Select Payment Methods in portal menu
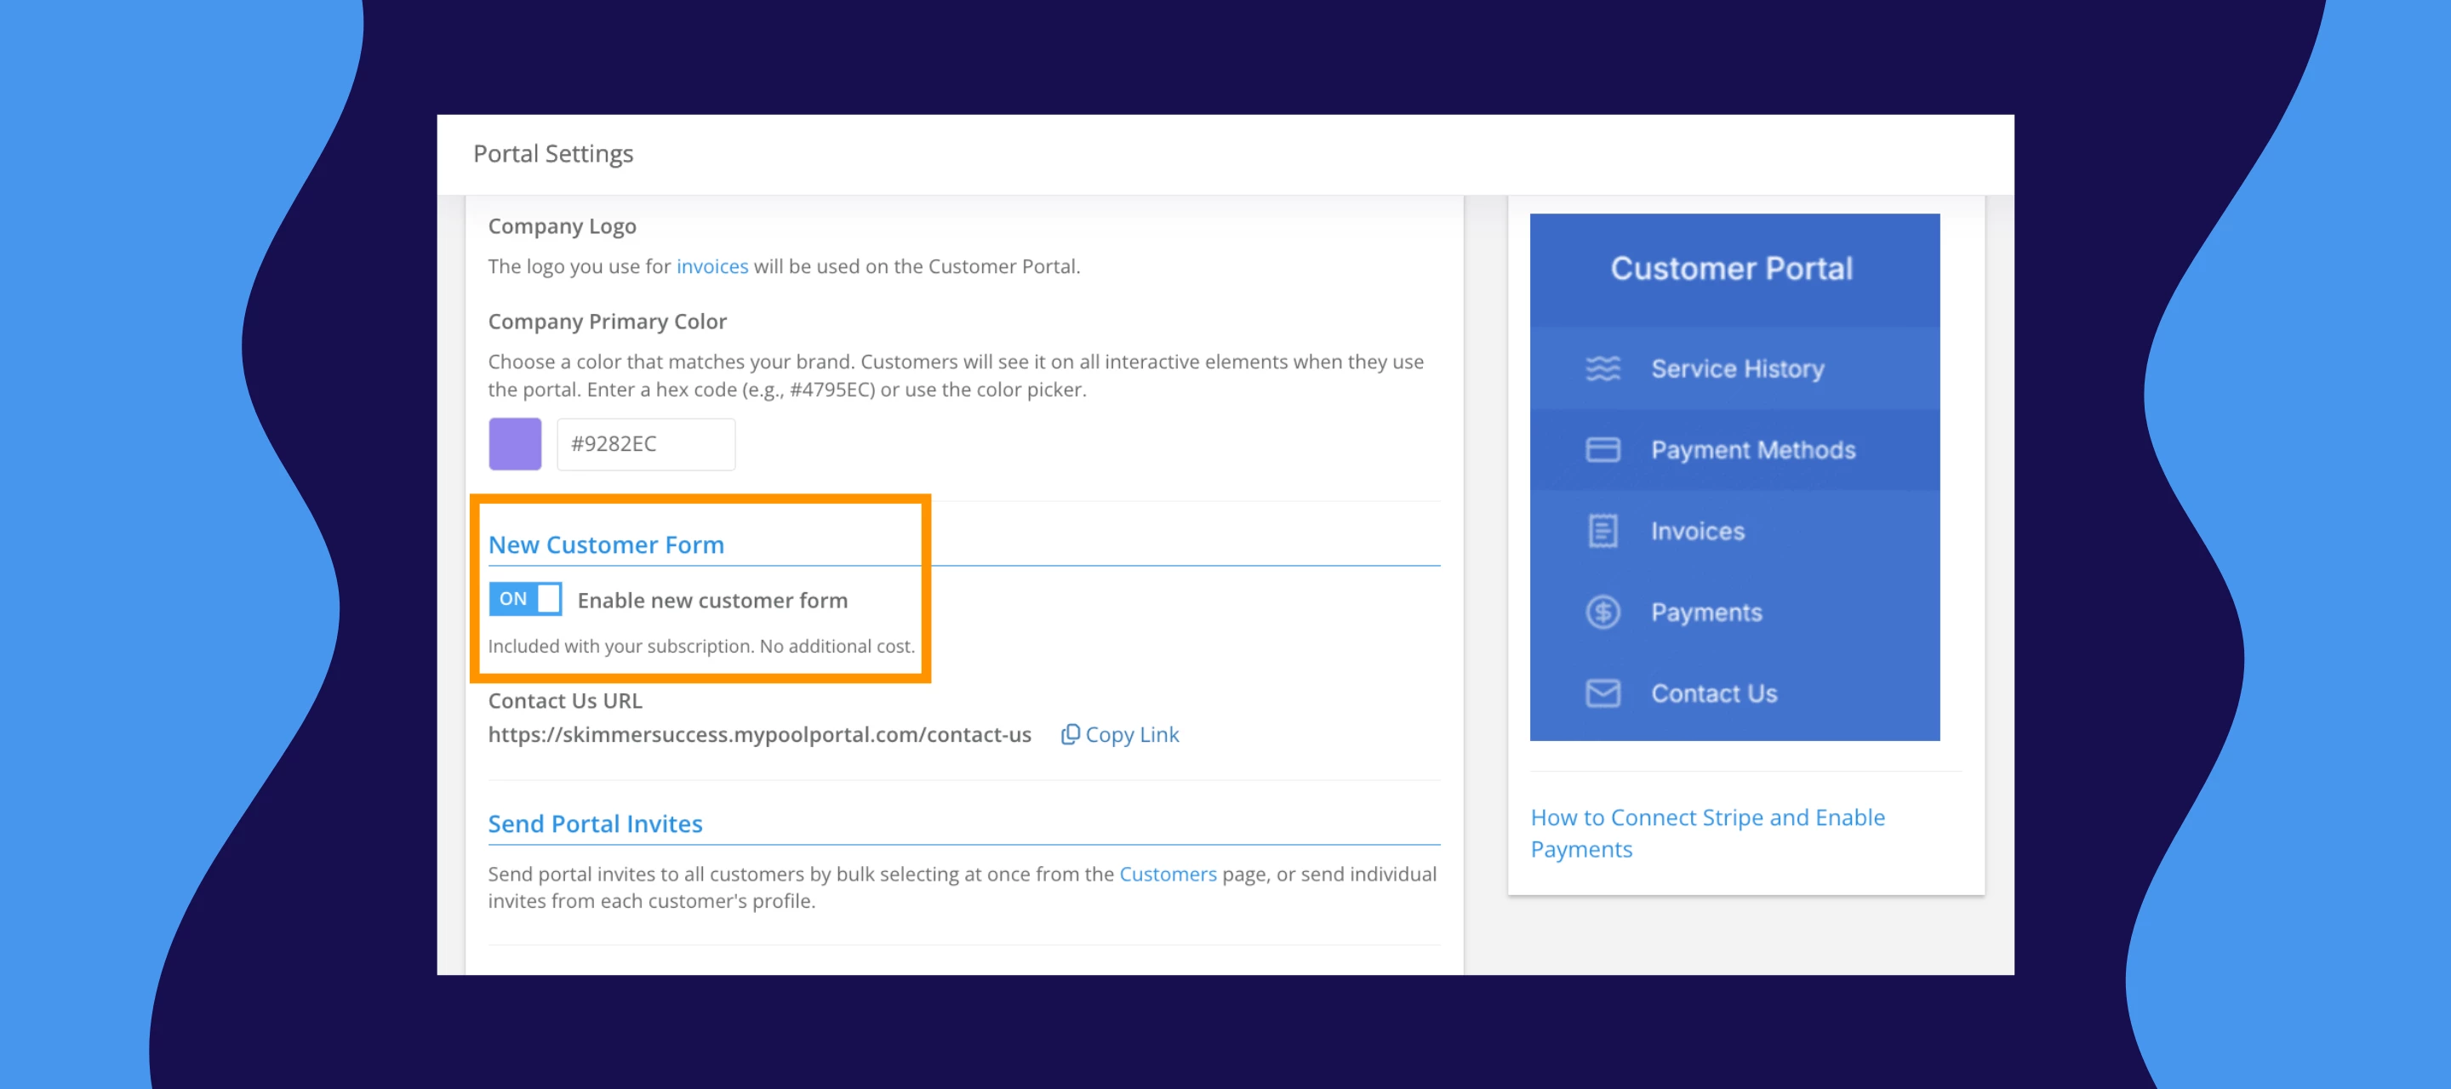 click(x=1751, y=451)
